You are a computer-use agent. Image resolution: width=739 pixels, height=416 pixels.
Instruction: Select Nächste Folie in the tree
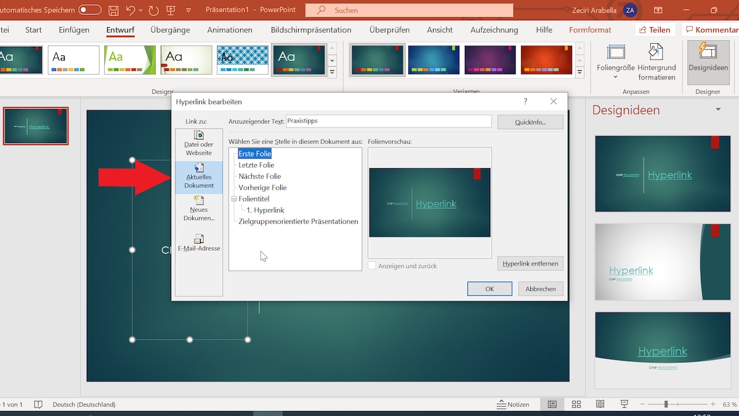click(x=260, y=176)
